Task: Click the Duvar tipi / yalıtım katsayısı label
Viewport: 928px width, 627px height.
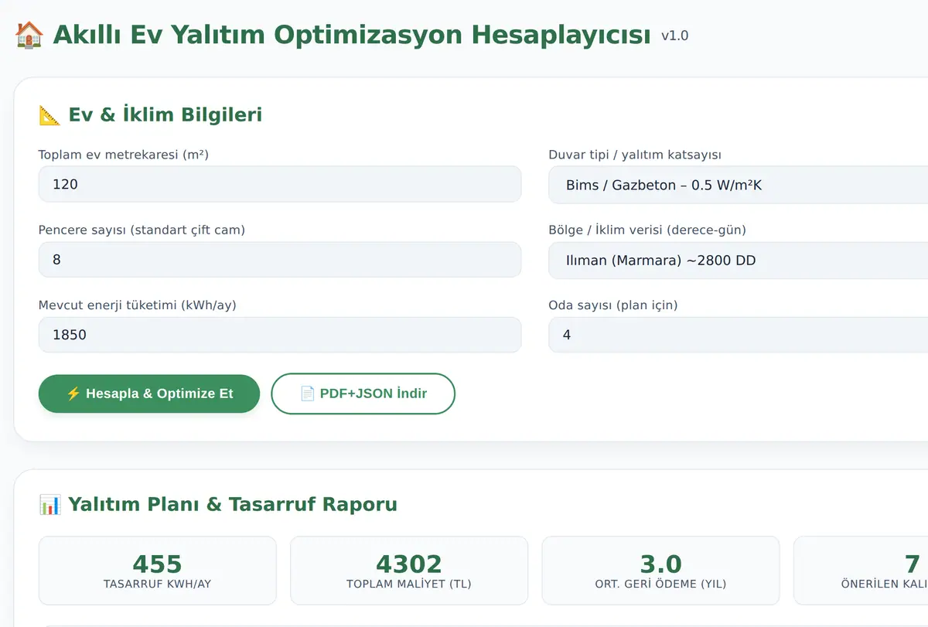Action: [635, 155]
